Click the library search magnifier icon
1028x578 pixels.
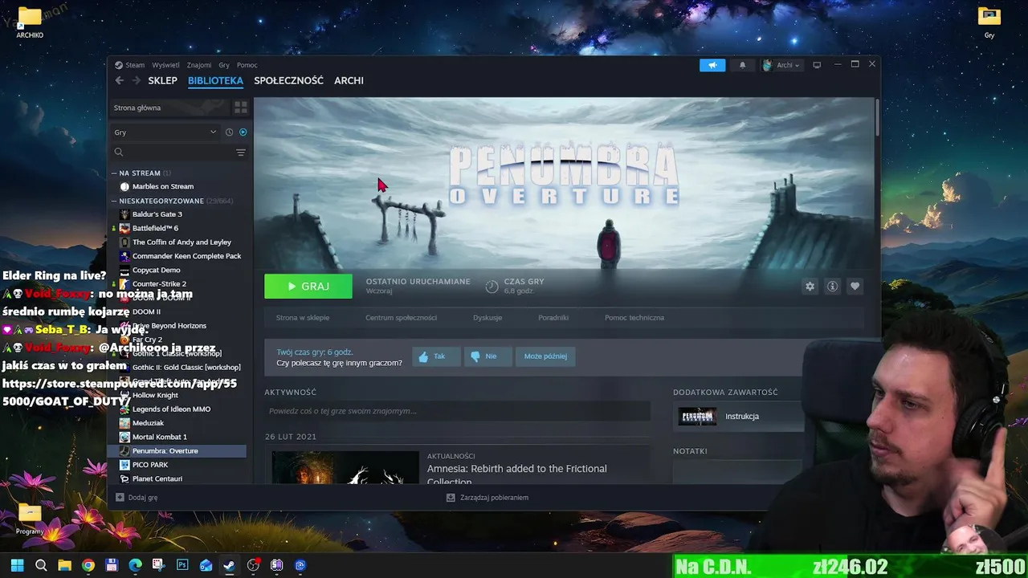[119, 152]
